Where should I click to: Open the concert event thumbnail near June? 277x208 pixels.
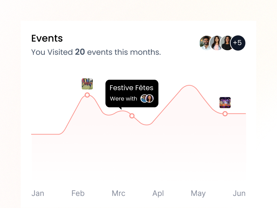click(225, 102)
